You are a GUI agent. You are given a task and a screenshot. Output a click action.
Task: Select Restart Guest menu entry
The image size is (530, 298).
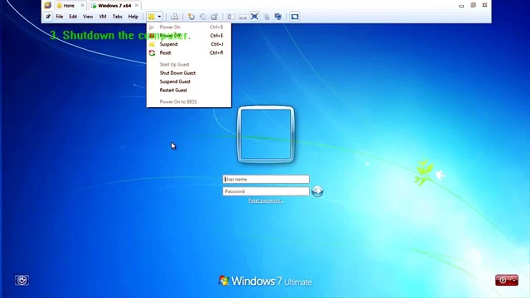pos(189,90)
